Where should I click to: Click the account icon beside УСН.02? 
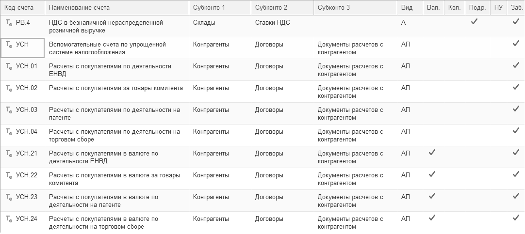pyautogui.click(x=9, y=88)
